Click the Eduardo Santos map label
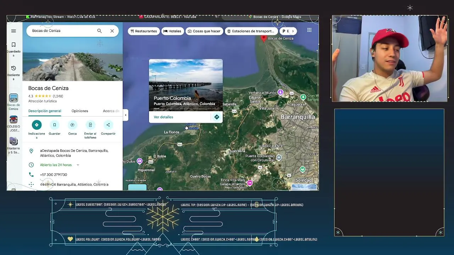 [x=255, y=99]
